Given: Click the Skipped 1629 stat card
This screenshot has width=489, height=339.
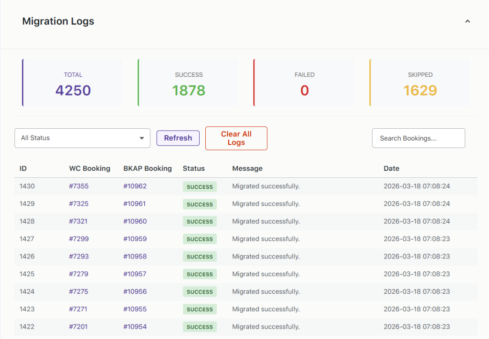Looking at the screenshot, I should tap(420, 83).
